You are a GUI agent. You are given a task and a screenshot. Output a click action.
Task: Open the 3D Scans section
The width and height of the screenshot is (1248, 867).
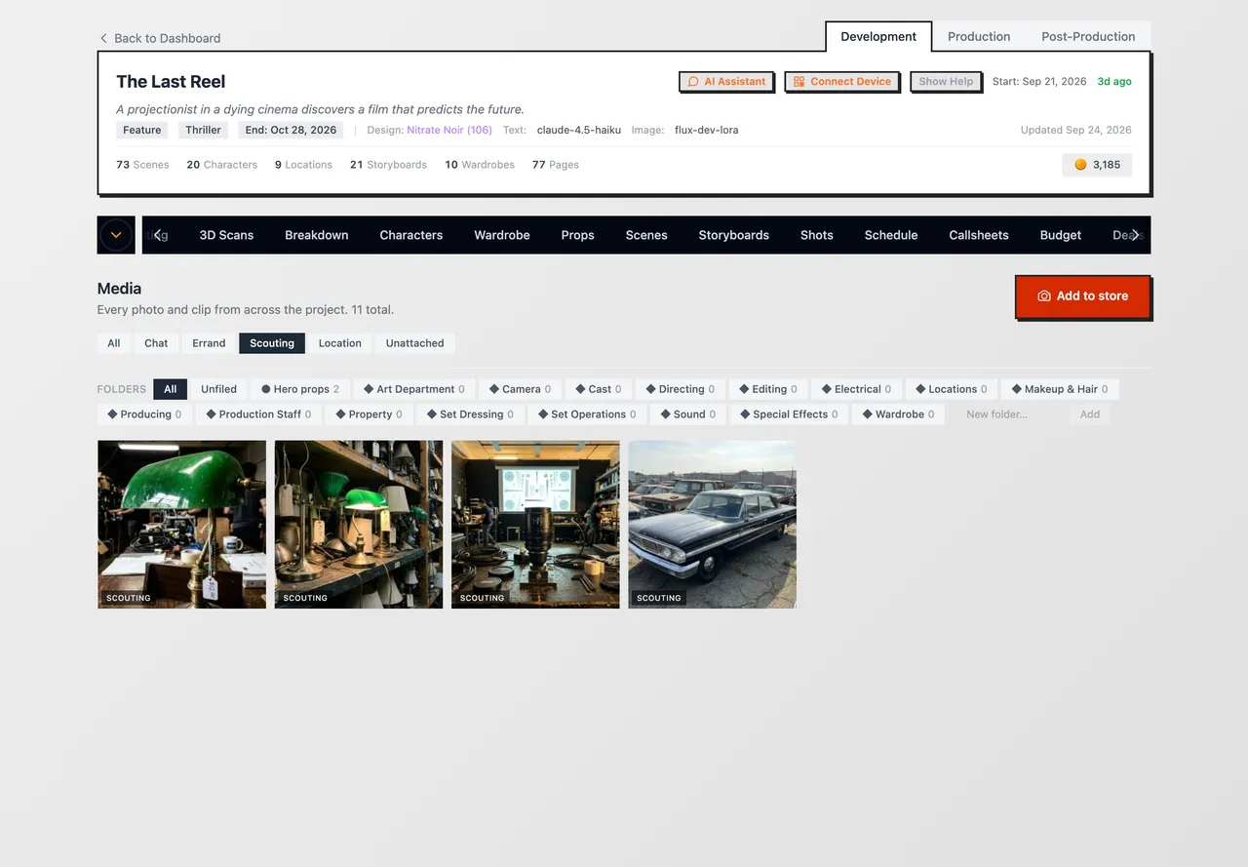226,235
